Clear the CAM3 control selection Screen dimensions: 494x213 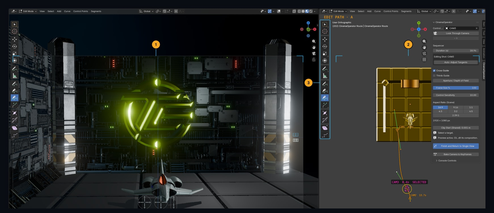point(476,28)
